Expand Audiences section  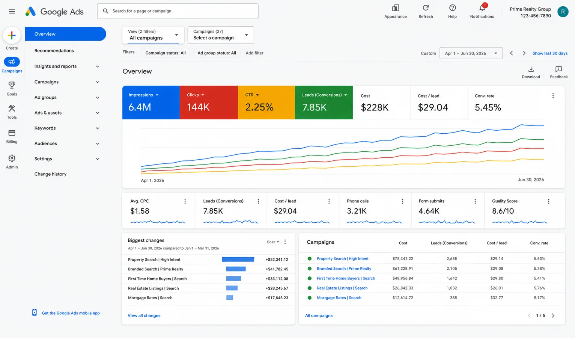tap(98, 144)
